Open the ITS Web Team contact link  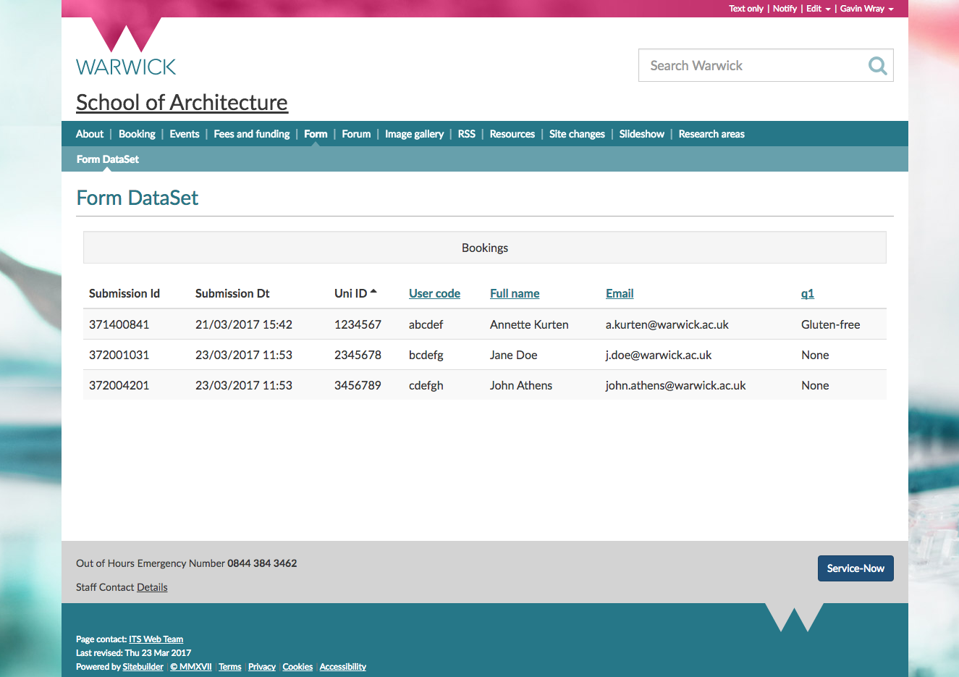click(156, 639)
